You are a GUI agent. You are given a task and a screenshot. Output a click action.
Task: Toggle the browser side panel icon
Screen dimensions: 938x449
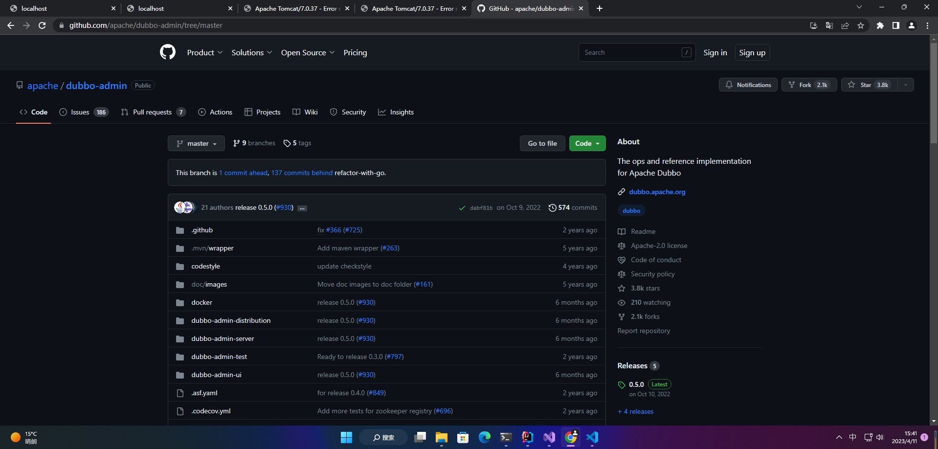(896, 25)
